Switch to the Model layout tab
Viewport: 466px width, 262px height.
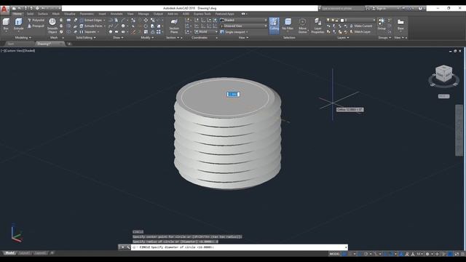click(x=9, y=253)
